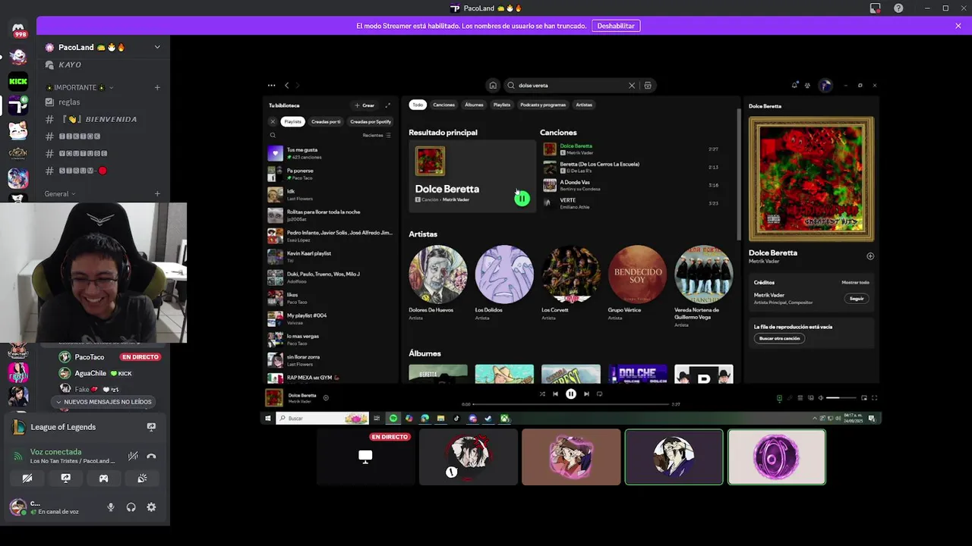Pause Dolce Beretta with green button
Viewport: 972px width, 546px height.
point(522,199)
